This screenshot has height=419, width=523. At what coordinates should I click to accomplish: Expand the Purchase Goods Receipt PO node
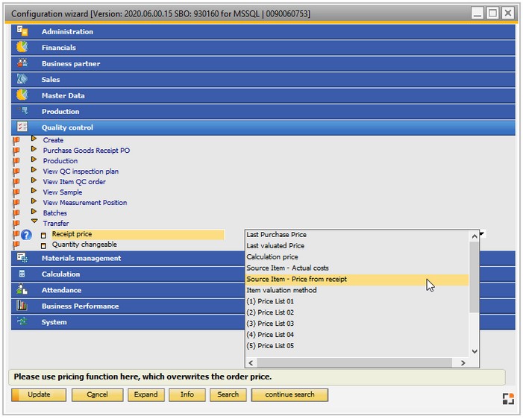pos(34,150)
